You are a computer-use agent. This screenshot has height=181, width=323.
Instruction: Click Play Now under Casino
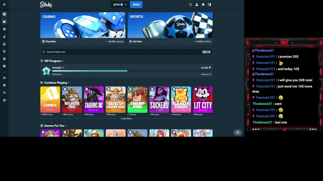[x=49, y=41]
